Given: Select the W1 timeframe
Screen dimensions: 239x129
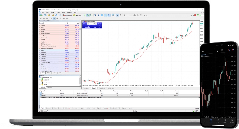Looking at the screenshot, I should click(x=64, y=19).
